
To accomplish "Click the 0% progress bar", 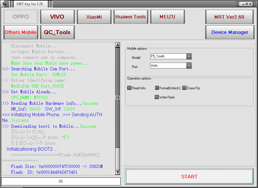I will 61,181.
